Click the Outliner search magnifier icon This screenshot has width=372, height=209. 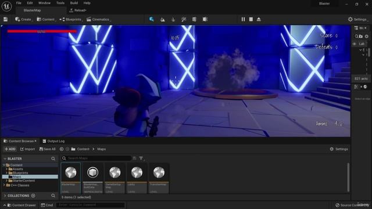[356, 36]
